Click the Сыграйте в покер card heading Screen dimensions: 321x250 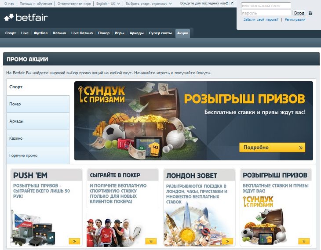(115, 175)
